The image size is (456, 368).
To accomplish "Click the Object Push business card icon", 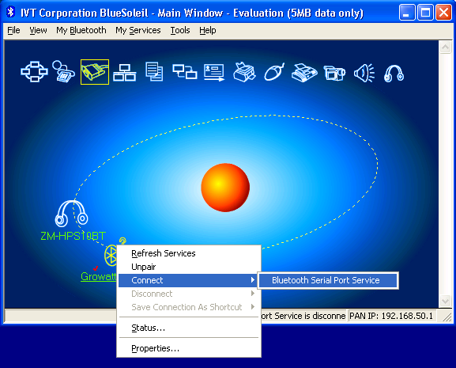I will 214,72.
